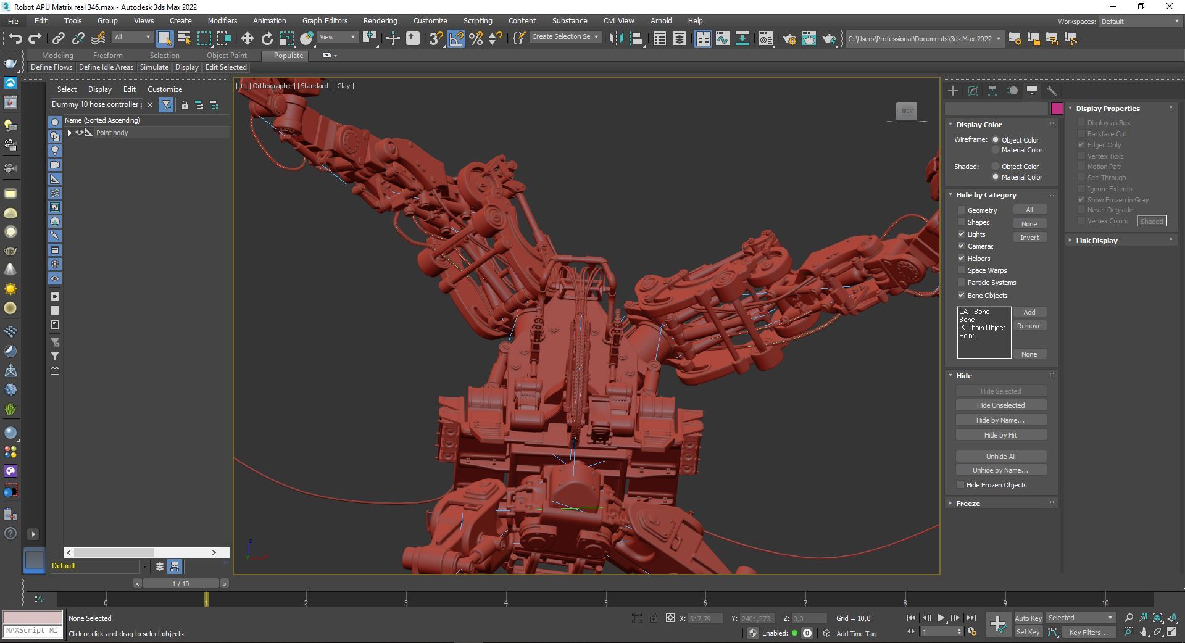1185x643 pixels.
Task: Click the Play Animation button
Action: 941,618
